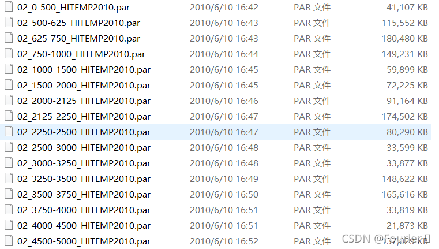This screenshot has height=249, width=439.
Task: Click file icon of 02_4500-5000_HITEMP2010.par
Action: tap(9, 241)
